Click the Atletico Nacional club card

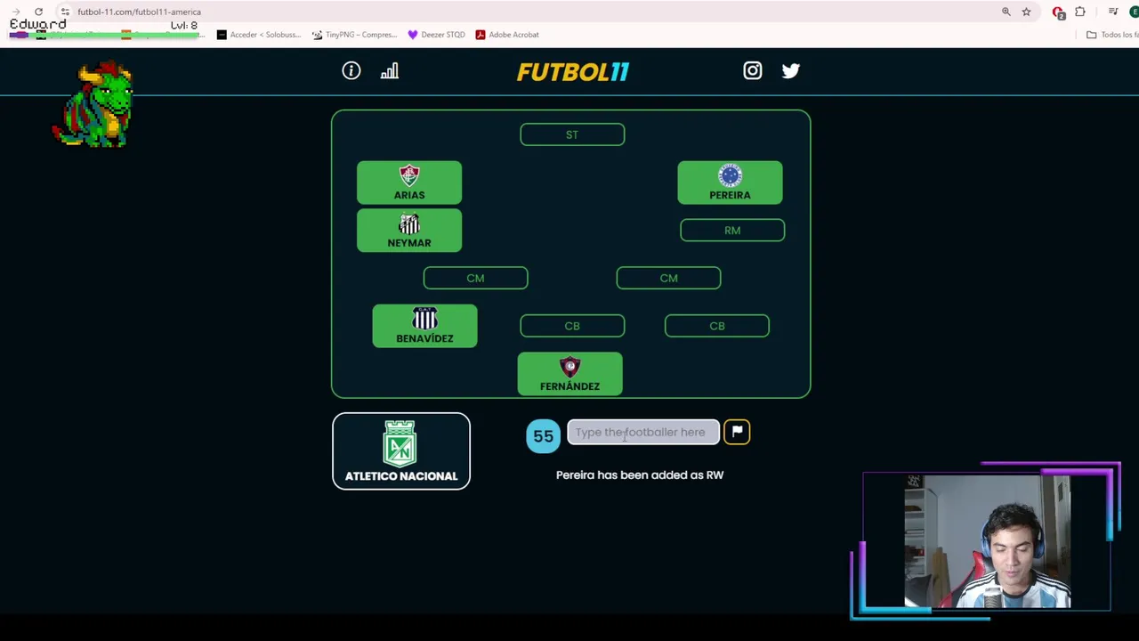(401, 451)
